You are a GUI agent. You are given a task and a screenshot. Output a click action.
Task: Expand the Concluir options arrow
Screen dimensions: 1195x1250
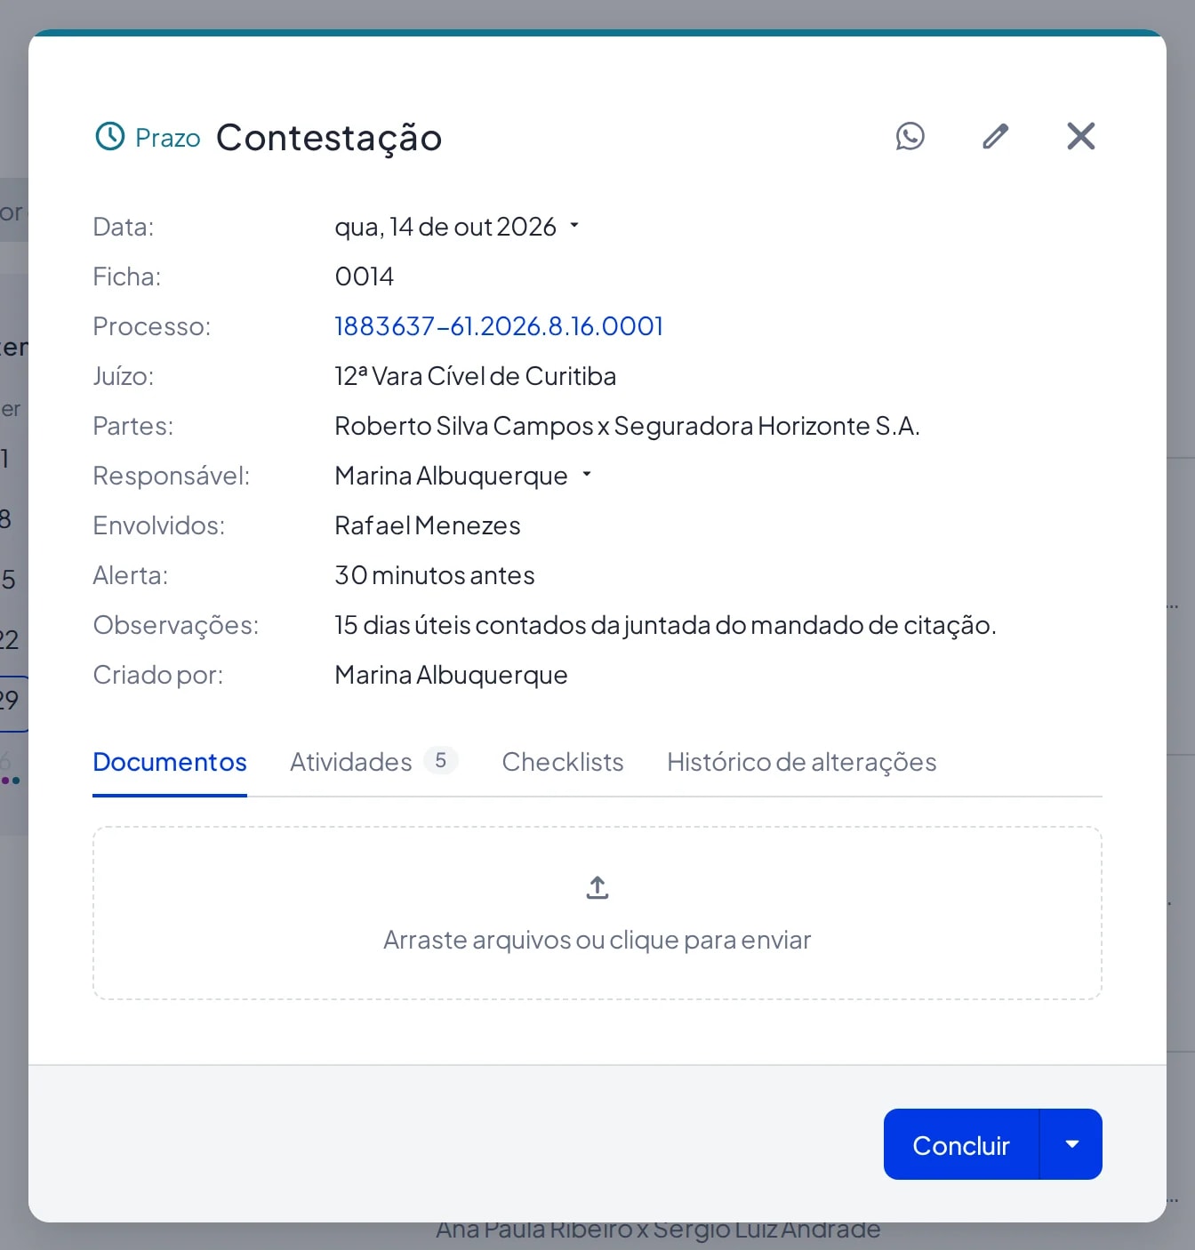tap(1071, 1144)
